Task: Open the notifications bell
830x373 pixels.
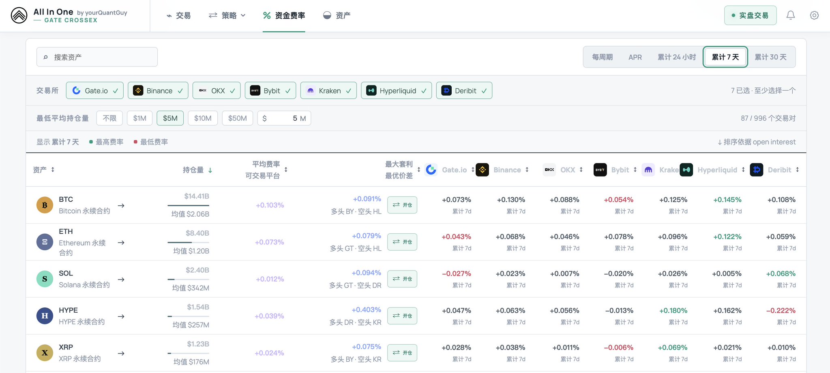Action: pos(790,15)
